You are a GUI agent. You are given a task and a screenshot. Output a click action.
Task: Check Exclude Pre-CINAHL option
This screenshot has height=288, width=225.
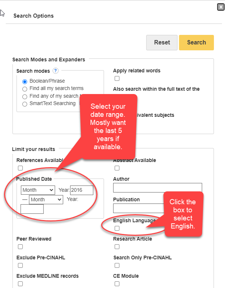coord(20,266)
